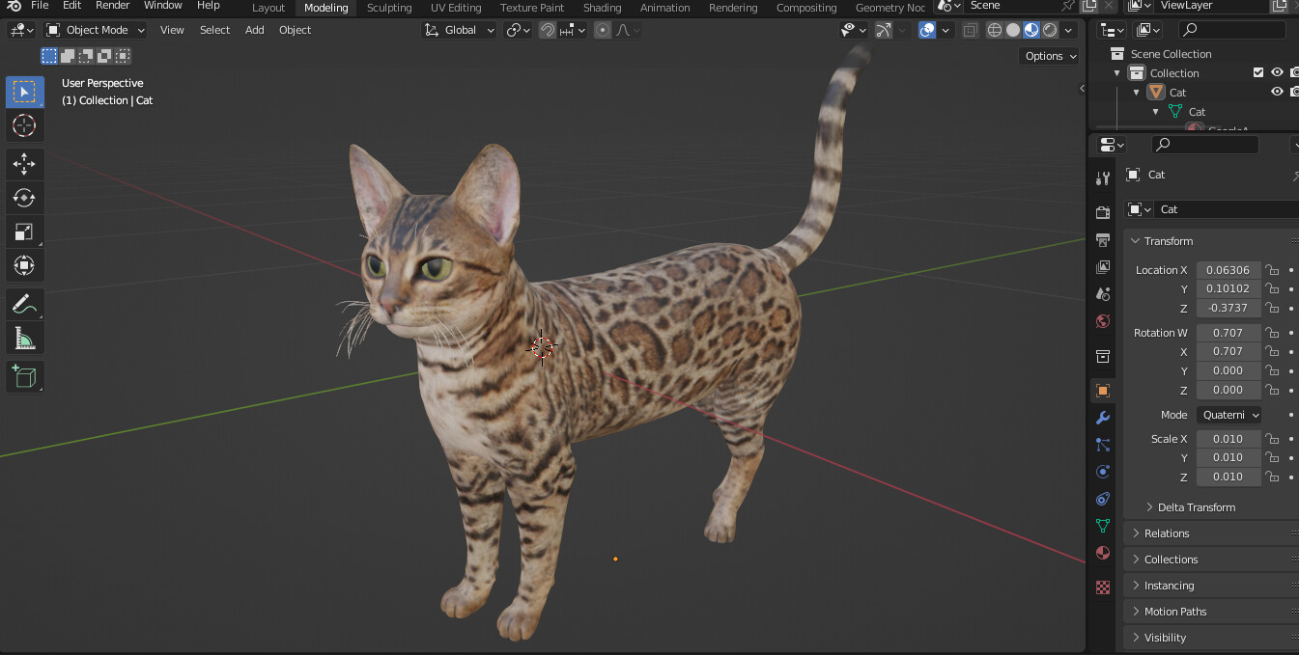Collapse the Collection tree item
The height and width of the screenshot is (655, 1299).
tap(1116, 72)
